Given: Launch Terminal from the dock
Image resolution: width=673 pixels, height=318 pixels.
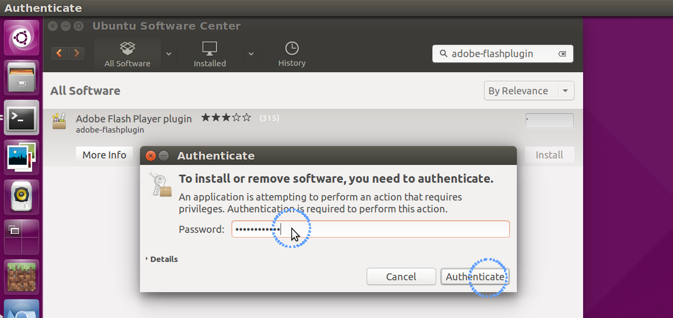Looking at the screenshot, I should [x=22, y=117].
